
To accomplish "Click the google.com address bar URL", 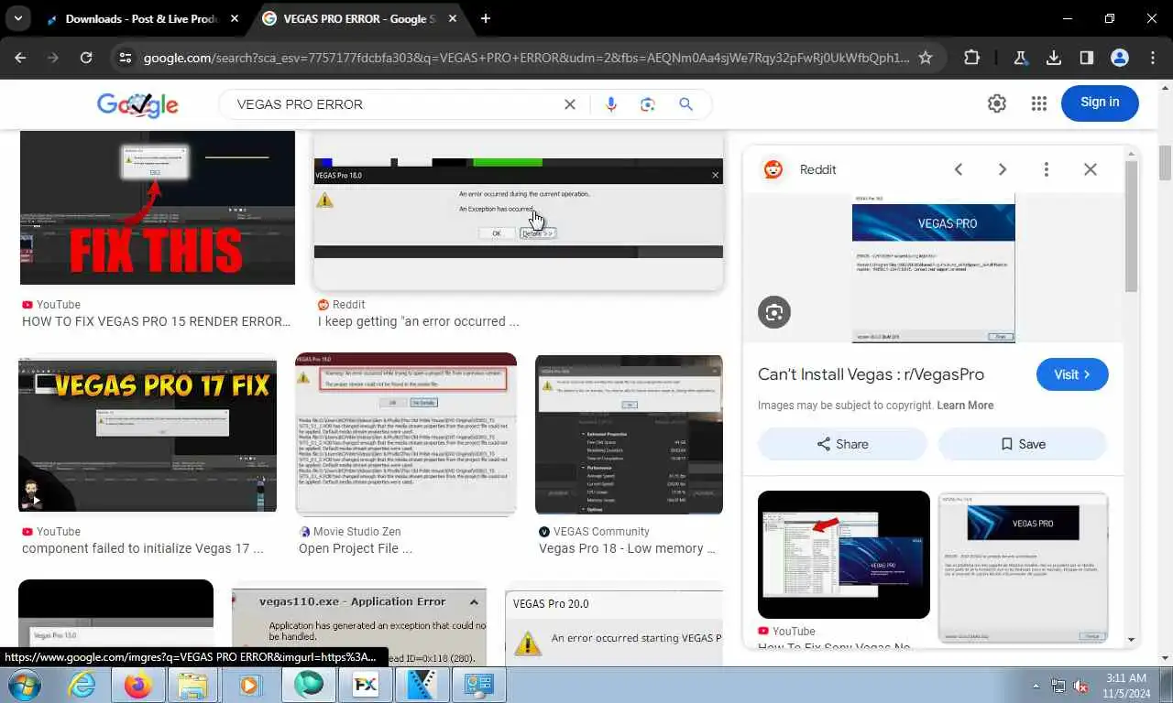I will click(x=526, y=58).
